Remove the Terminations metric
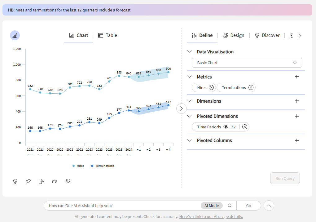The height and width of the screenshot is (222, 316). [251, 88]
